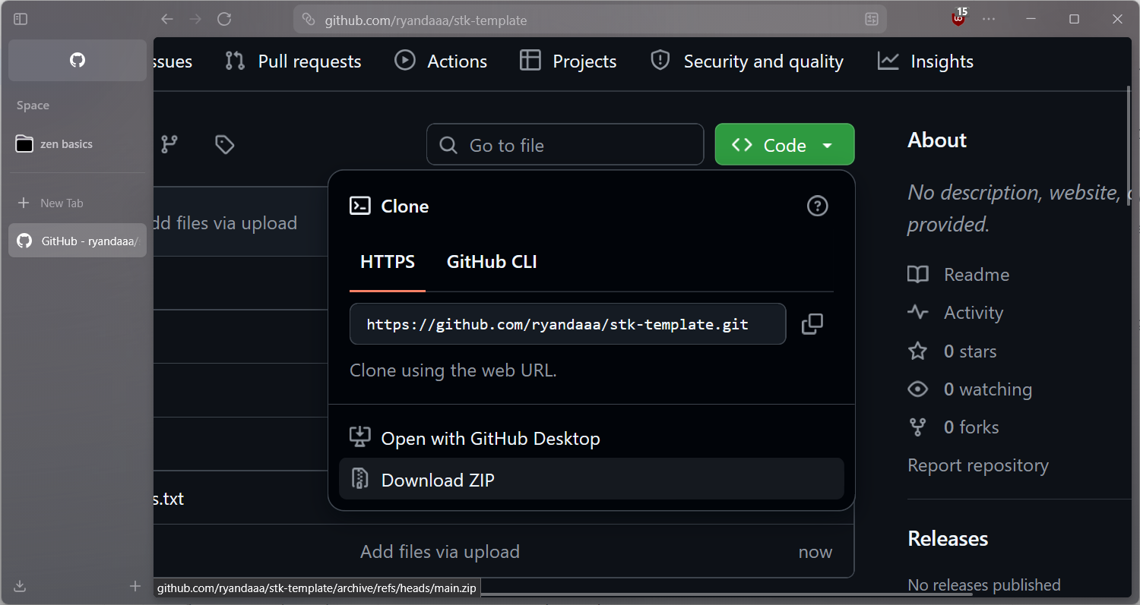This screenshot has height=605, width=1140.
Task: Switch to the GitHub CLI clone tab
Action: tap(492, 262)
